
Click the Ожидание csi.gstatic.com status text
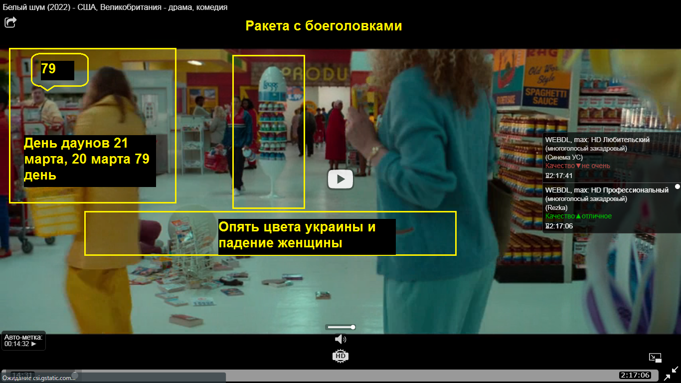[39, 378]
